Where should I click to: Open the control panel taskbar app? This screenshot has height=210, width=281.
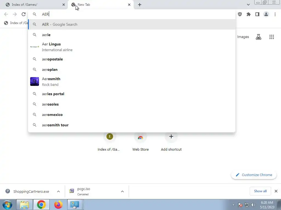pyautogui.click(x=75, y=205)
